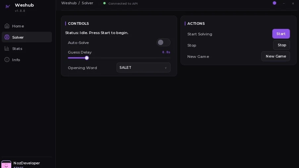
Task: Select the Solver brain icon
Action: pyautogui.click(x=7, y=37)
